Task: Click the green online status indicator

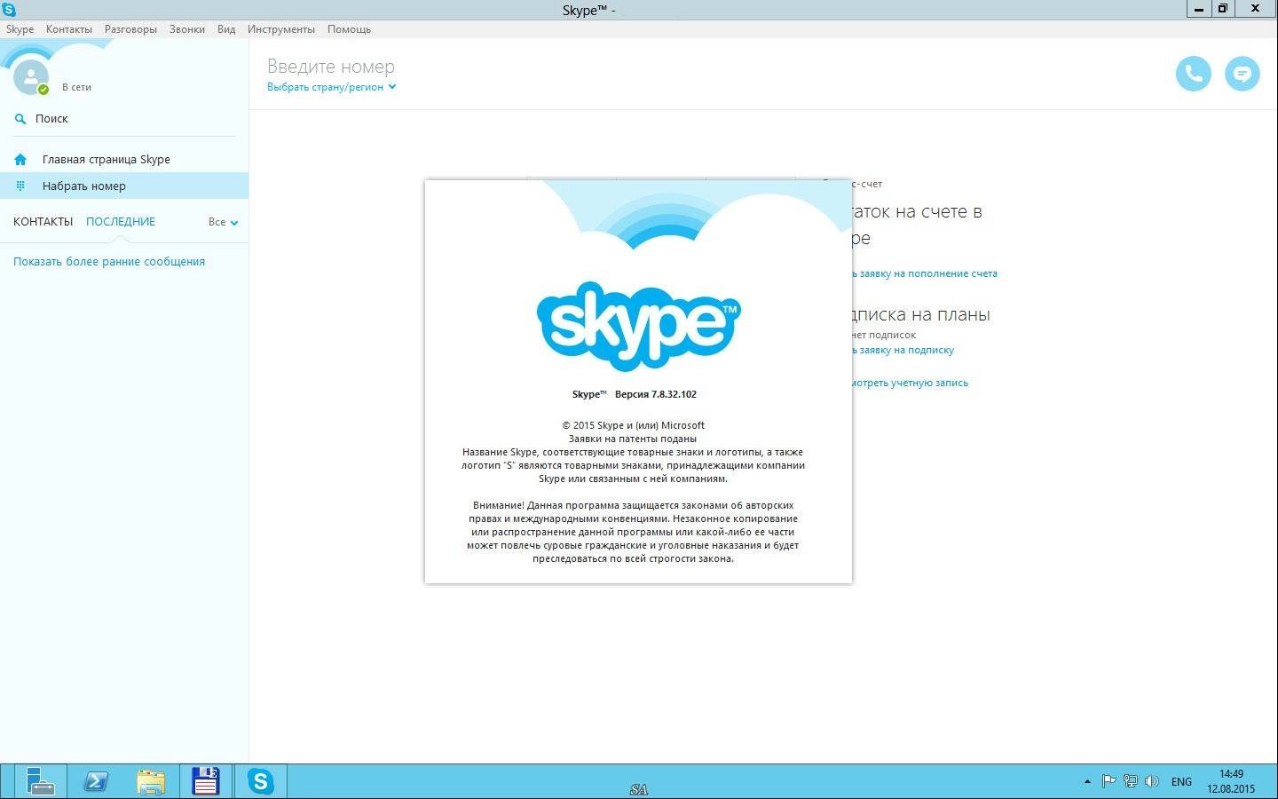Action: pyautogui.click(x=43, y=90)
